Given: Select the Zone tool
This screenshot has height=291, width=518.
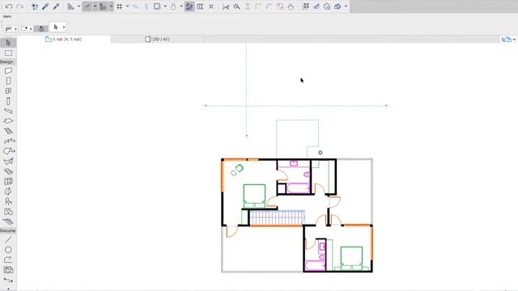Looking at the screenshot, I should pos(8,212).
